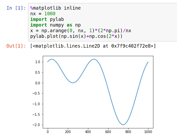This screenshot has height=139, width=177.
Task: Click the curve's second peak near 450
Action: coord(94,59)
